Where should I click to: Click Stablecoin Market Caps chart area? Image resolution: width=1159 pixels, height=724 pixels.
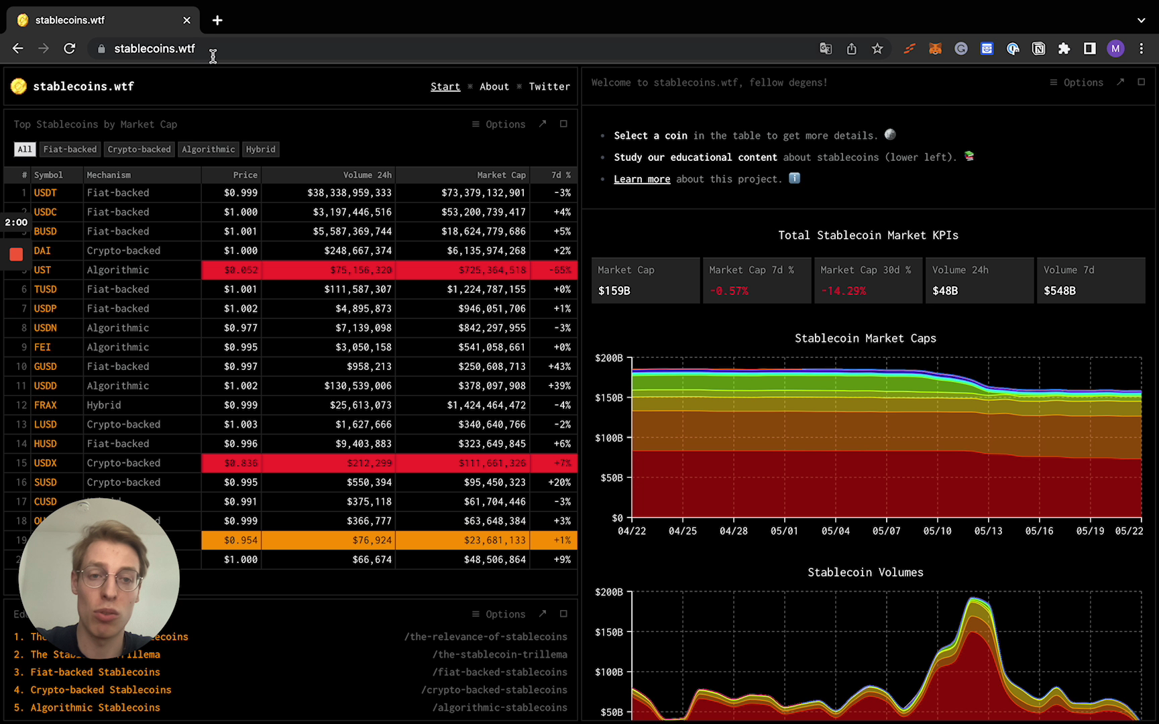pyautogui.click(x=886, y=437)
